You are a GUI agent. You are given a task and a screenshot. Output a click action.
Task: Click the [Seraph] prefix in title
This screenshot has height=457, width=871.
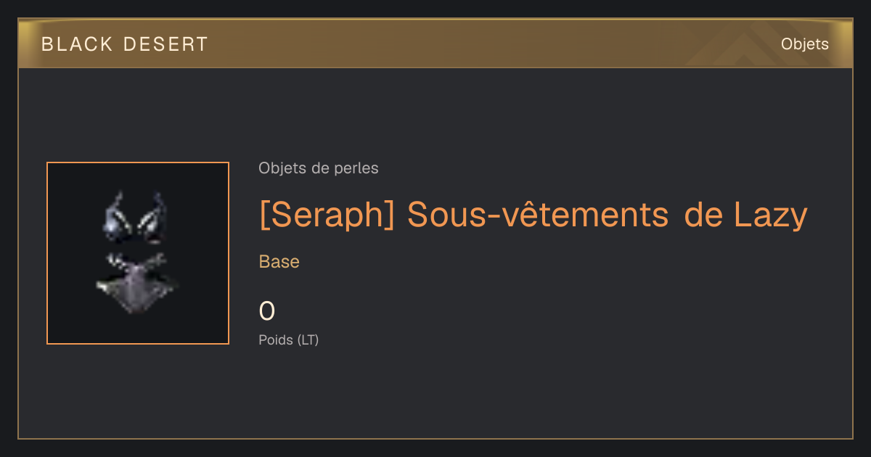pyautogui.click(x=327, y=215)
